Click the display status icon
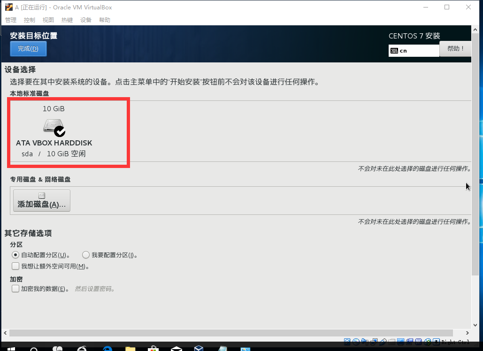483x351 pixels. click(x=400, y=342)
